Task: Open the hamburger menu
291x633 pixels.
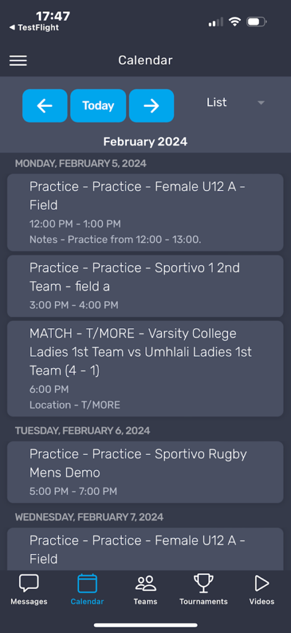Action: tap(18, 61)
